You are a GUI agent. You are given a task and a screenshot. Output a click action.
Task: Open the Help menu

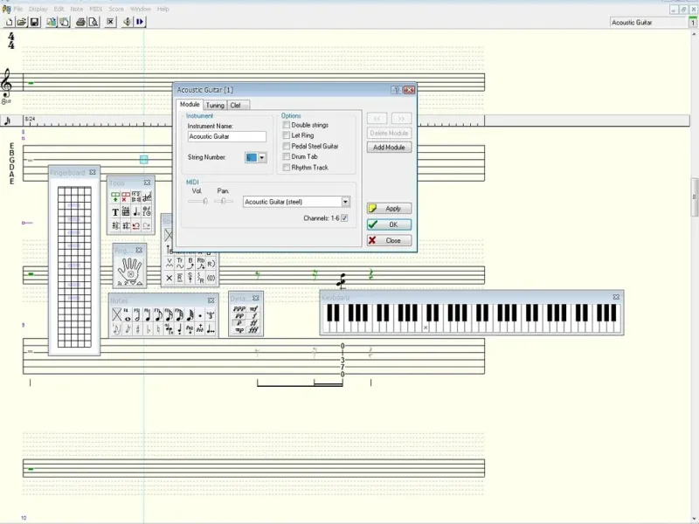click(x=163, y=9)
